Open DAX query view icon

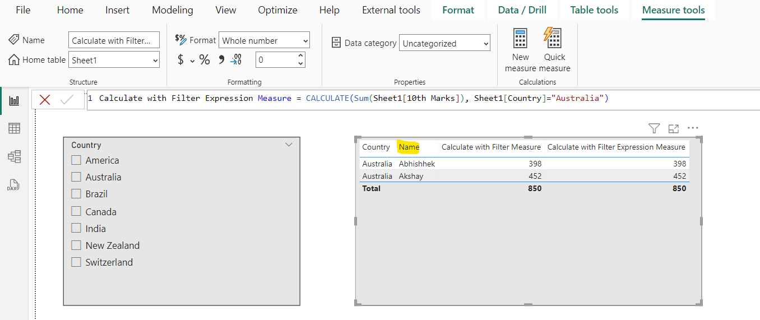click(x=14, y=184)
